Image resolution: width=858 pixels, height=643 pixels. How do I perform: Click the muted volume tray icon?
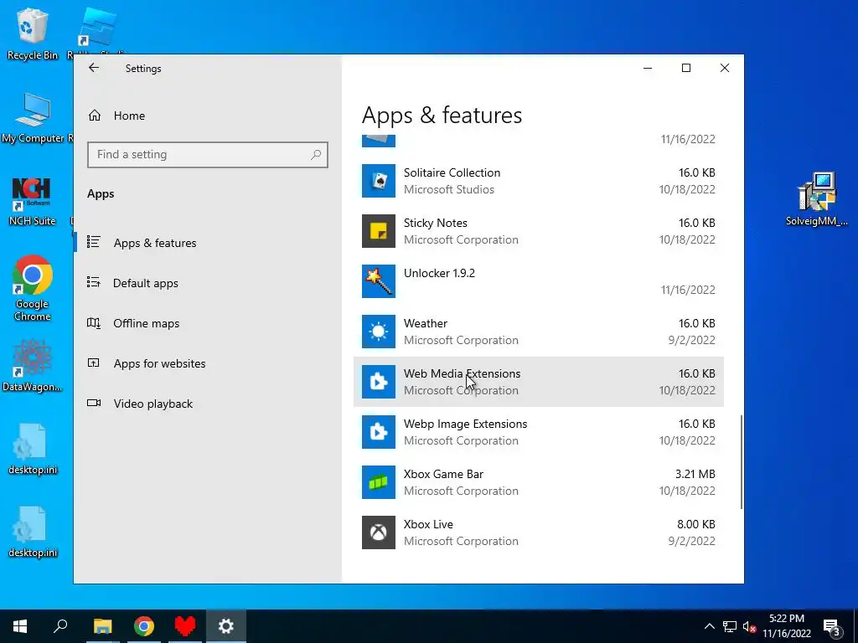[x=750, y=626]
